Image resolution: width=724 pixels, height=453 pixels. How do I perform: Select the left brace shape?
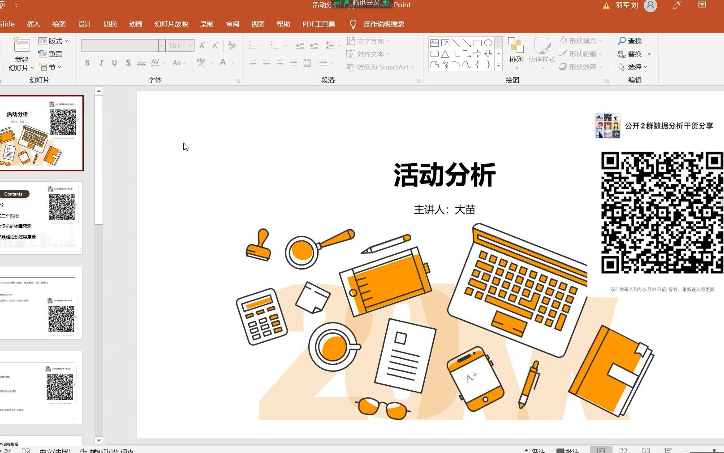(478, 65)
